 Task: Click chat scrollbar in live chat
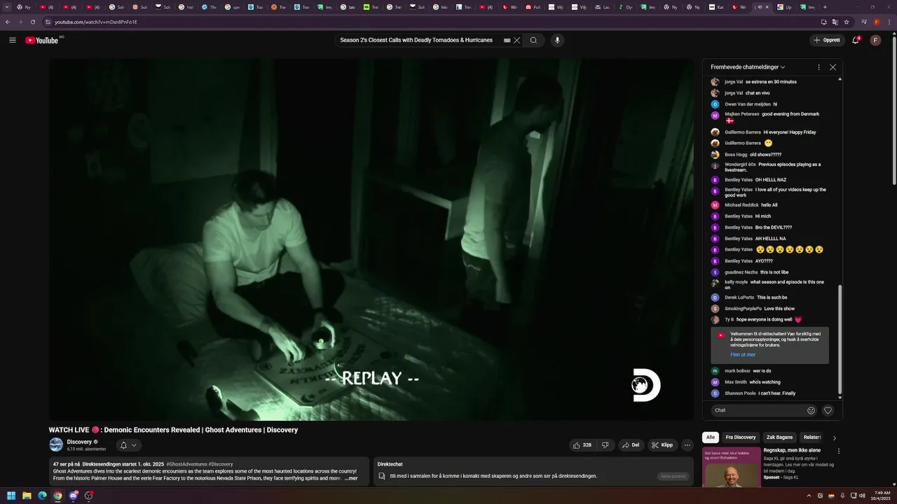click(840, 341)
